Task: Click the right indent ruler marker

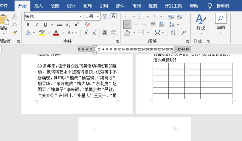Action: (x=174, y=51)
